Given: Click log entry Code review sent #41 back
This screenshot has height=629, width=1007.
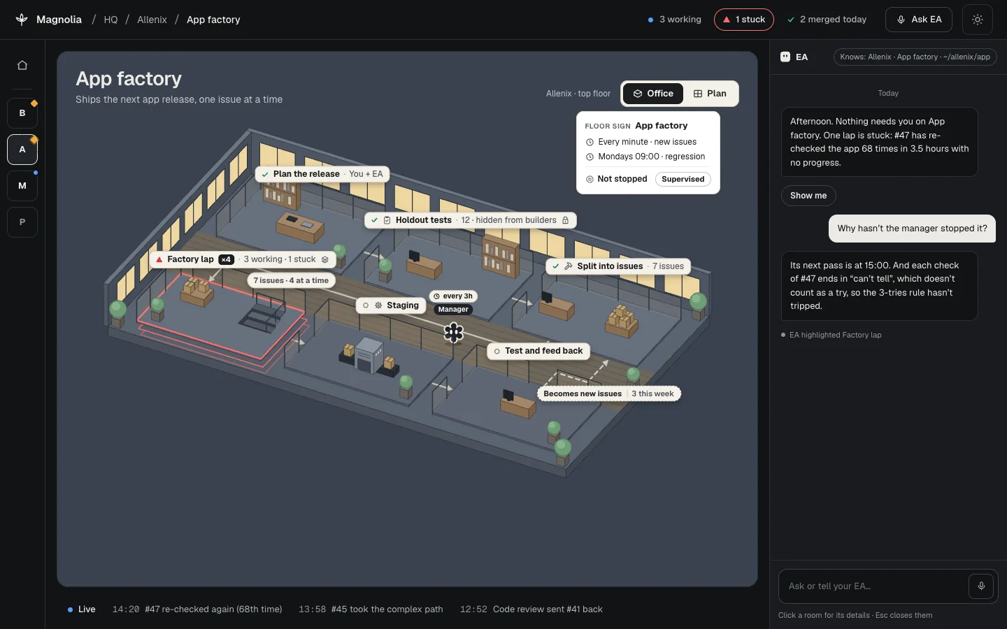Looking at the screenshot, I should pyautogui.click(x=531, y=609).
